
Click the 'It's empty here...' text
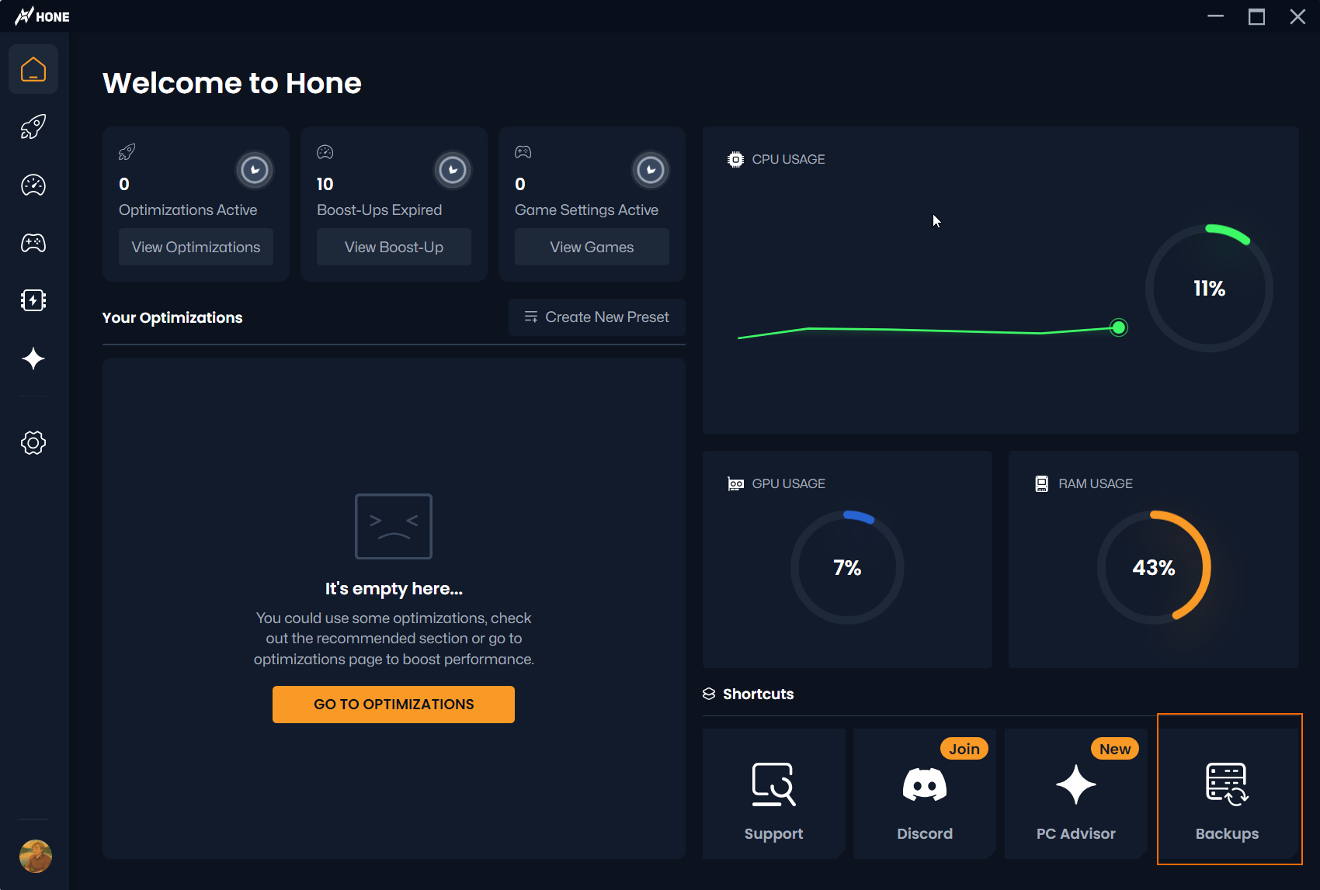point(394,589)
